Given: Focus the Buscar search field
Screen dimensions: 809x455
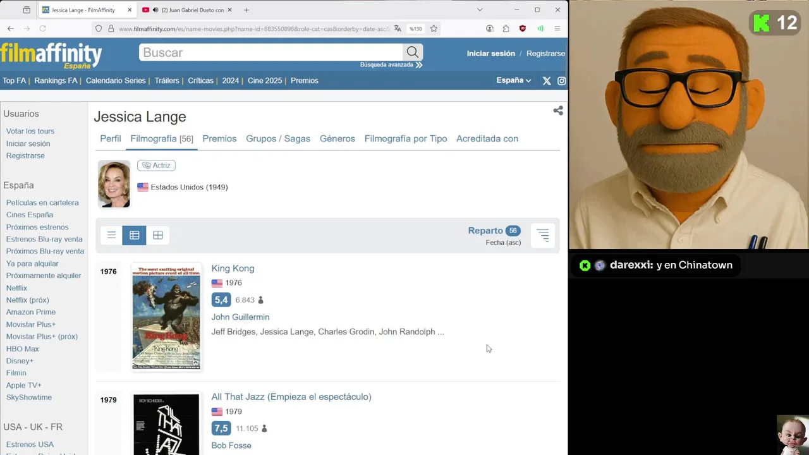Looking at the screenshot, I should (x=271, y=52).
